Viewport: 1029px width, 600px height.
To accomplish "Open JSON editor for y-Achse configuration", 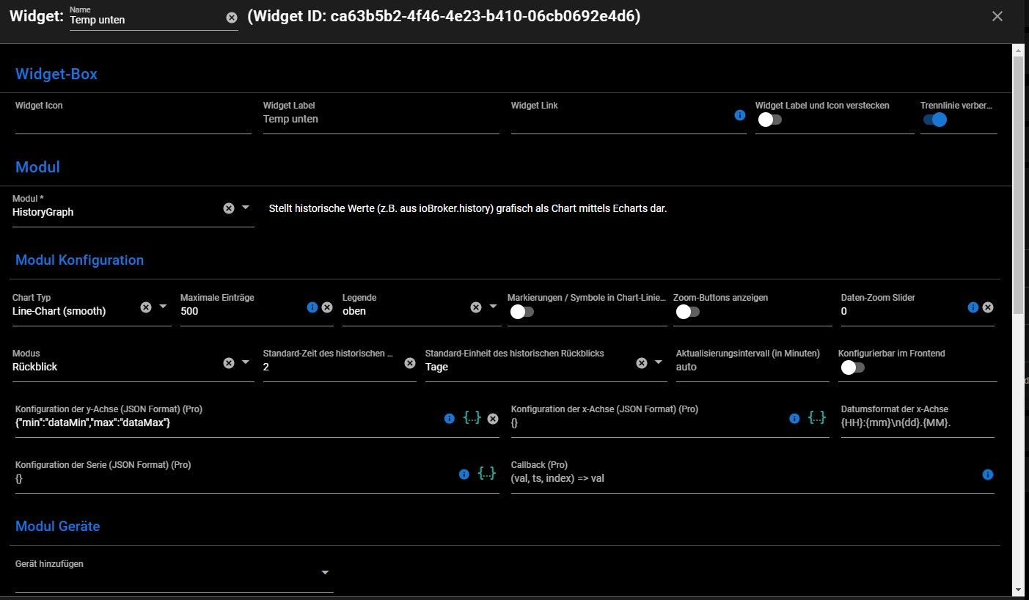I will point(472,417).
